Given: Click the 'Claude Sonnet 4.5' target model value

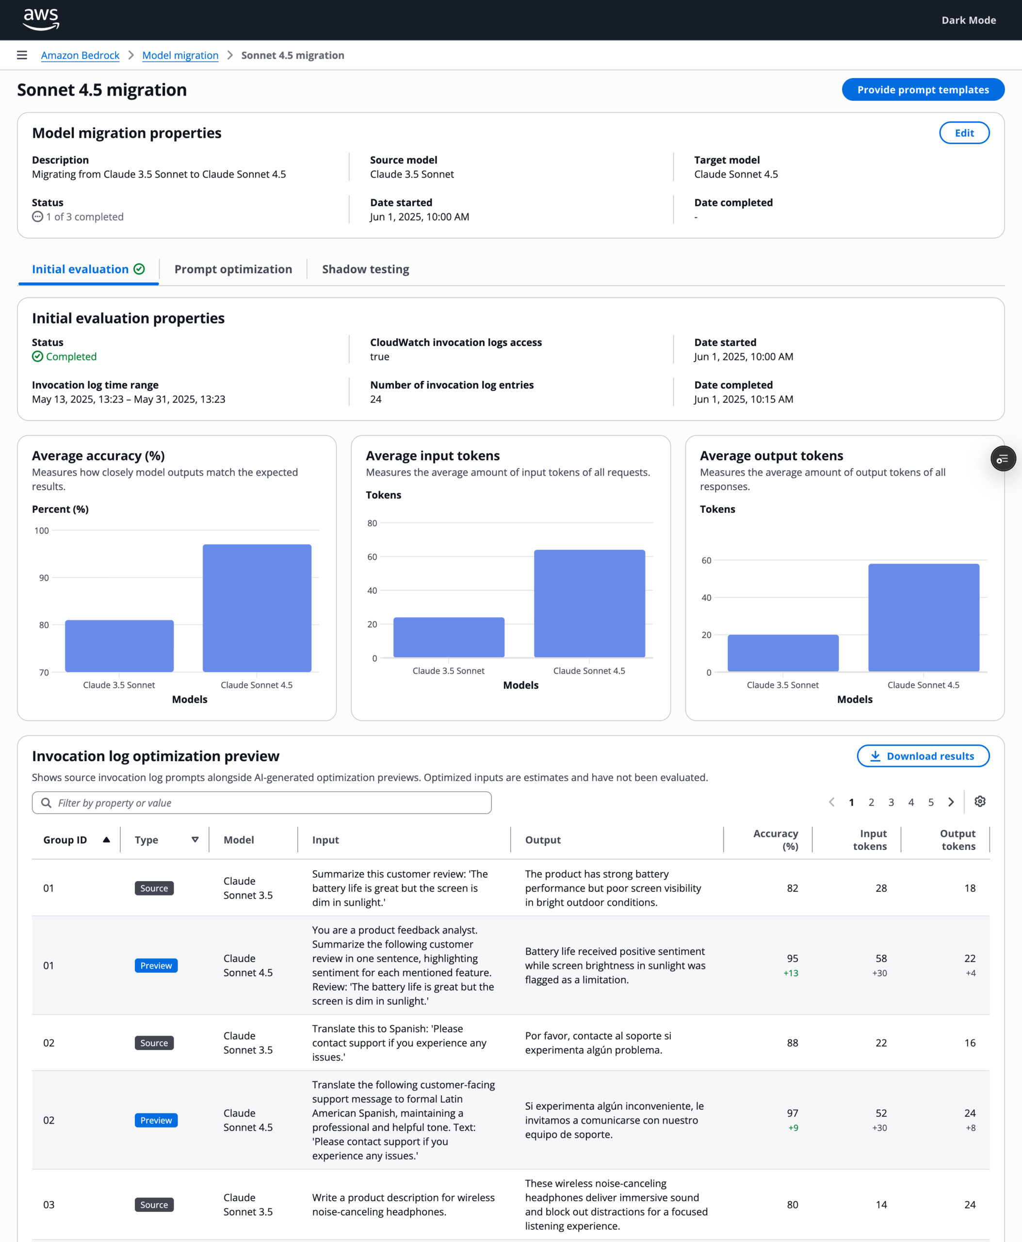Looking at the screenshot, I should [736, 174].
